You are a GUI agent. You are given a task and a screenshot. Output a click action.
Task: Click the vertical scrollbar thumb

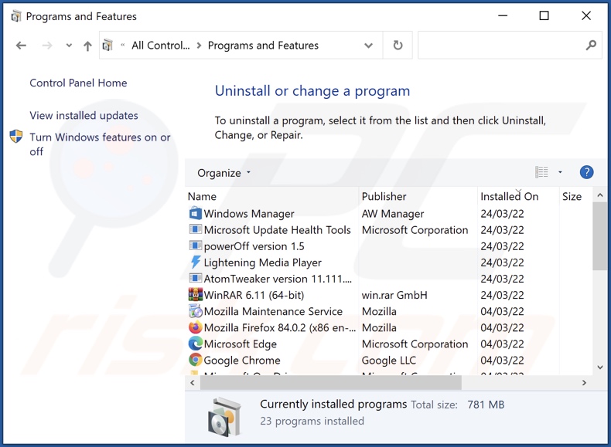599,236
